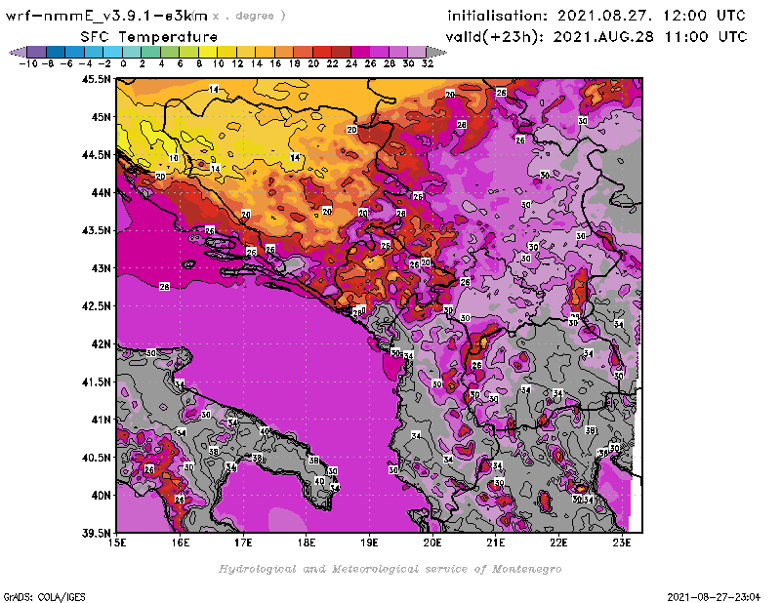This screenshot has height=603, width=781.
Task: Click the '45.5N' latitude label
Action: click(96, 79)
